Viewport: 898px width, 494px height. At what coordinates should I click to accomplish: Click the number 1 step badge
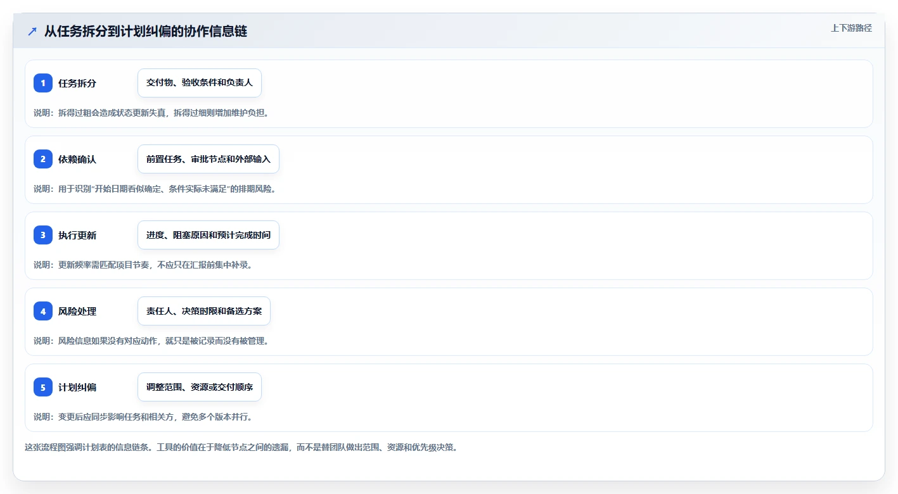43,83
